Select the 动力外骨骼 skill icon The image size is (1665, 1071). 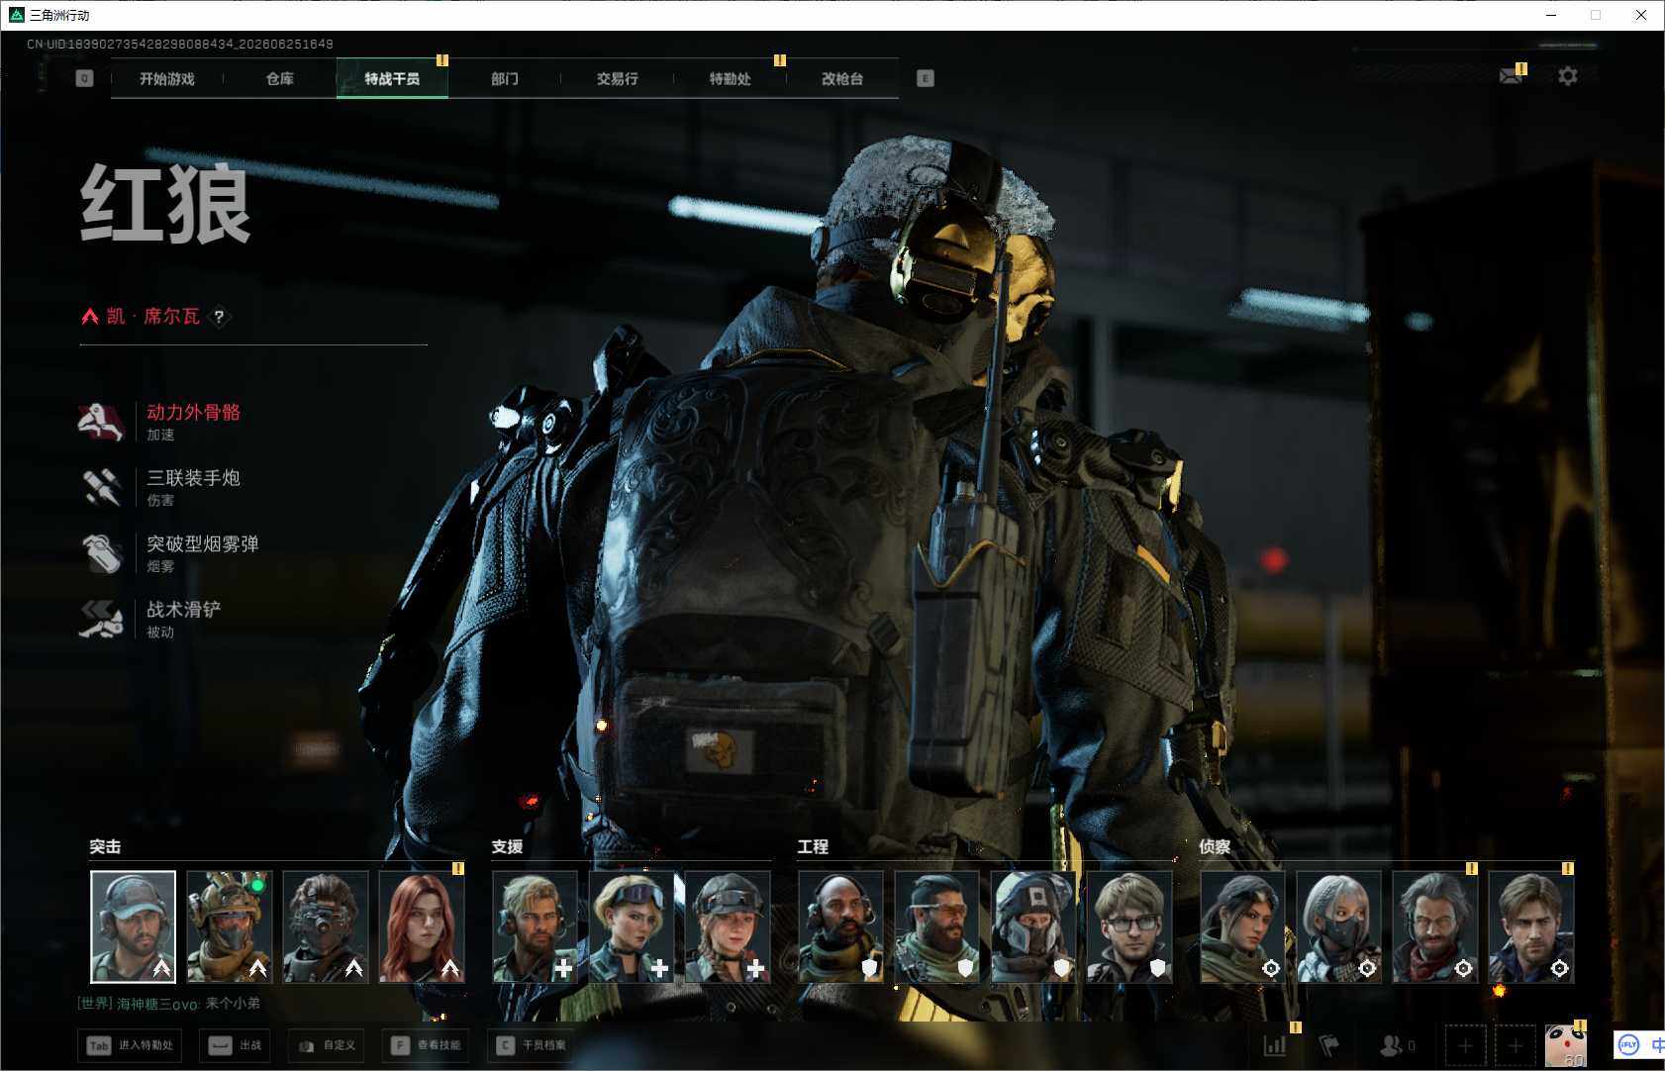(x=100, y=422)
